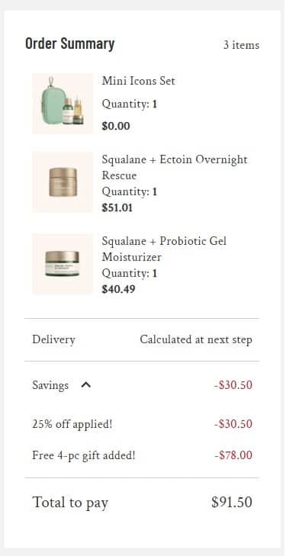Click the $0.00 price of Mini Icons Set

pyautogui.click(x=116, y=127)
